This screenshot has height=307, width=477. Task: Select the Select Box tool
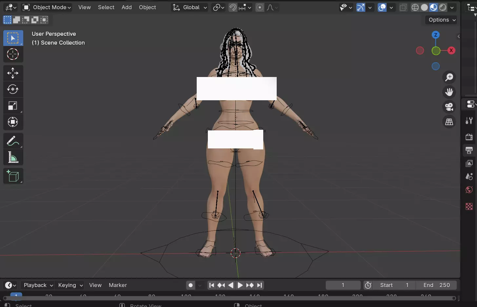click(13, 38)
